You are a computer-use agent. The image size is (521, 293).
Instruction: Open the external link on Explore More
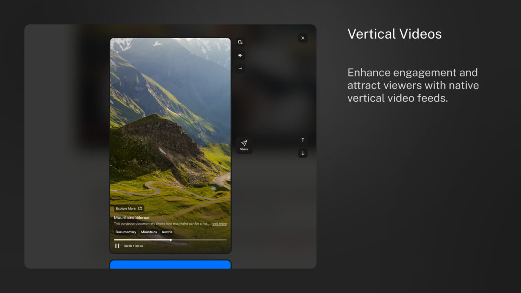click(128, 208)
